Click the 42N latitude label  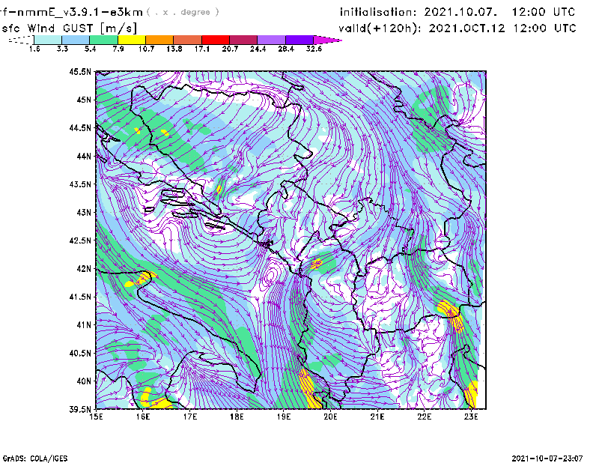coord(84,268)
